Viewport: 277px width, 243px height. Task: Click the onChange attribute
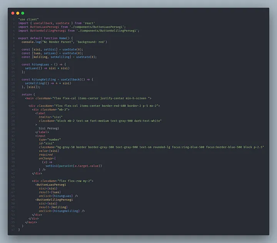46,159
